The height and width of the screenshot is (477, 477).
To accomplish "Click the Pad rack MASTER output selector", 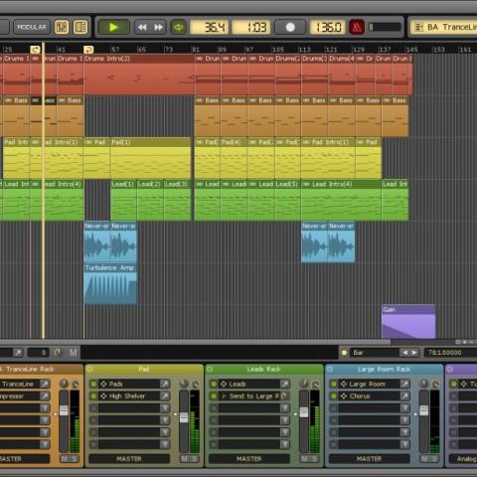I will (129, 459).
